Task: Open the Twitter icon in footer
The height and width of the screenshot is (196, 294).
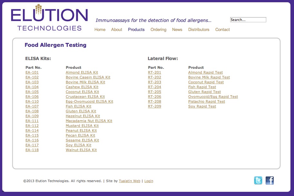Action: [x=258, y=181]
